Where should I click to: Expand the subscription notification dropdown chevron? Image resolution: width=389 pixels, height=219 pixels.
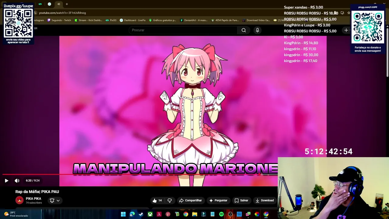(x=58, y=200)
